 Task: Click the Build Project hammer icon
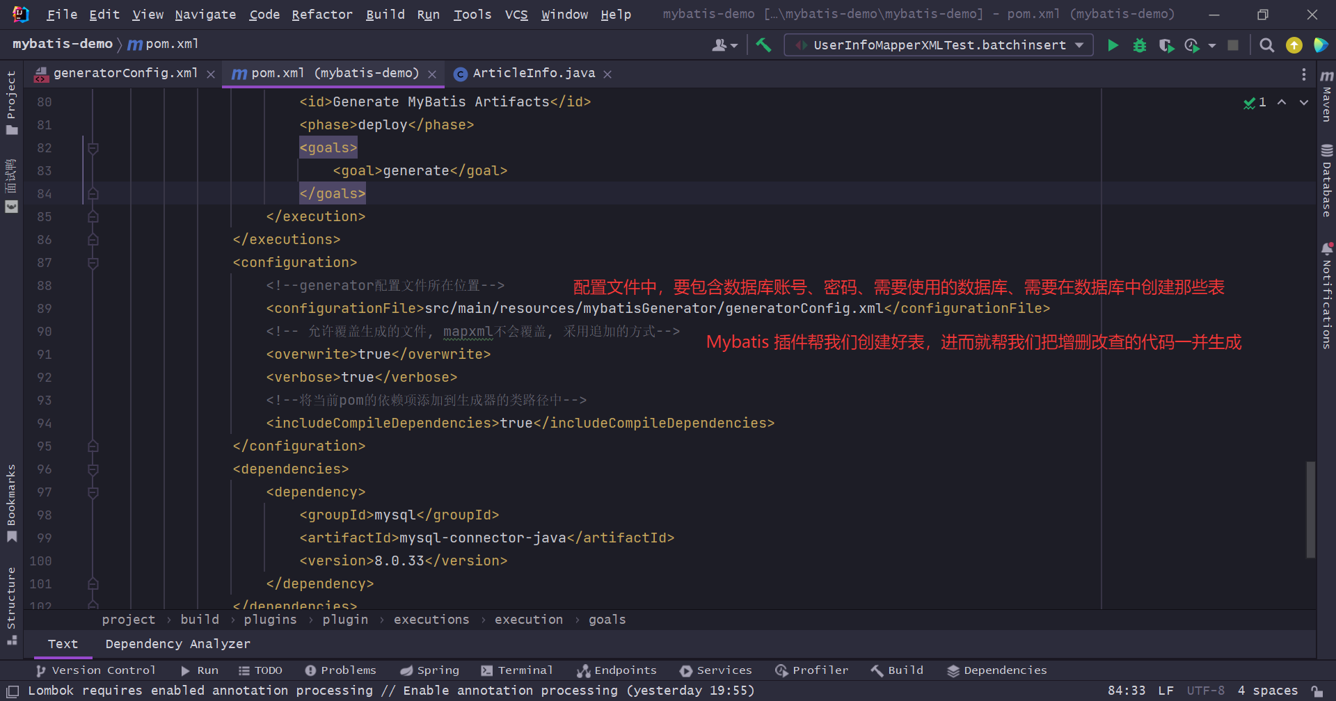[x=763, y=45]
